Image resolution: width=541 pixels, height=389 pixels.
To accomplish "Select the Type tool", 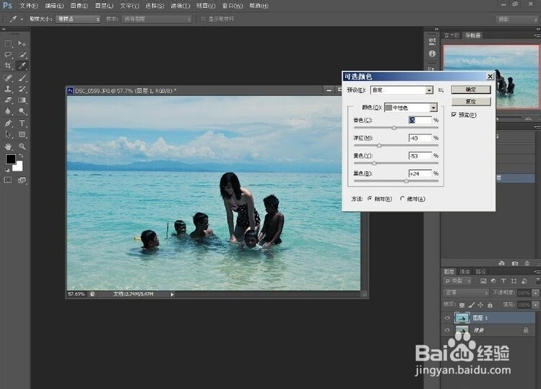I will 22,123.
